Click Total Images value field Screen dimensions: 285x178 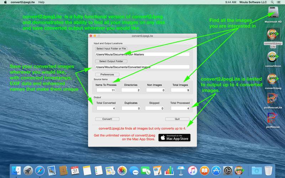[x=180, y=90]
